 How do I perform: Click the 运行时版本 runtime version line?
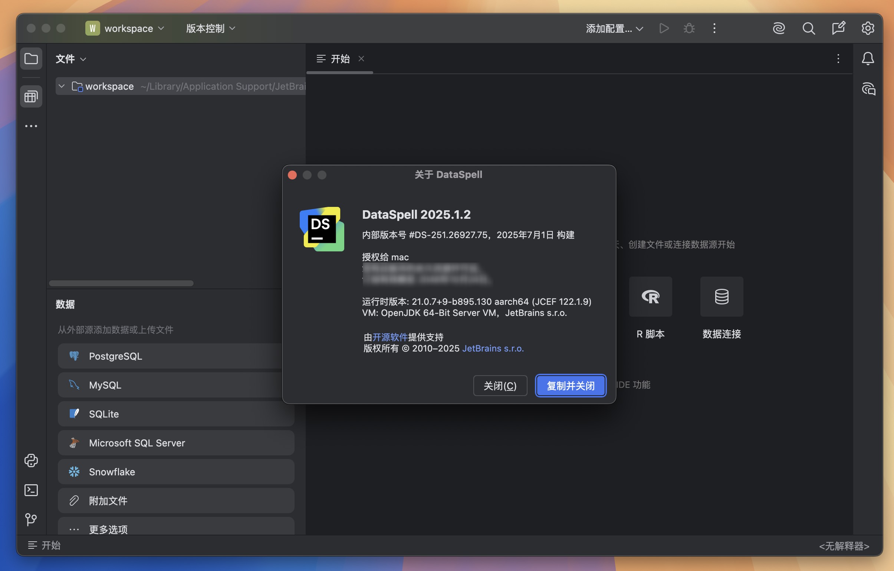[x=477, y=301]
